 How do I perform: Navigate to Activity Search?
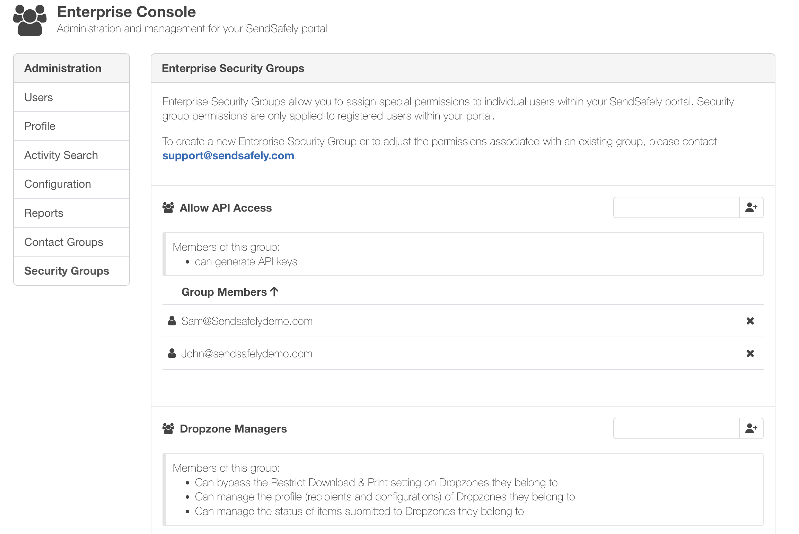point(61,155)
